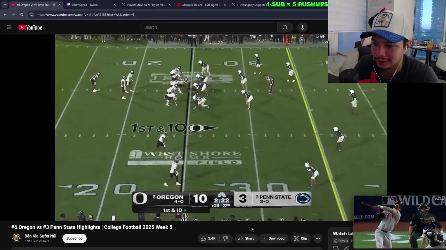Click the Private playlist visibility label
The width and height of the screenshot is (446, 250).
pyautogui.click(x=341, y=241)
